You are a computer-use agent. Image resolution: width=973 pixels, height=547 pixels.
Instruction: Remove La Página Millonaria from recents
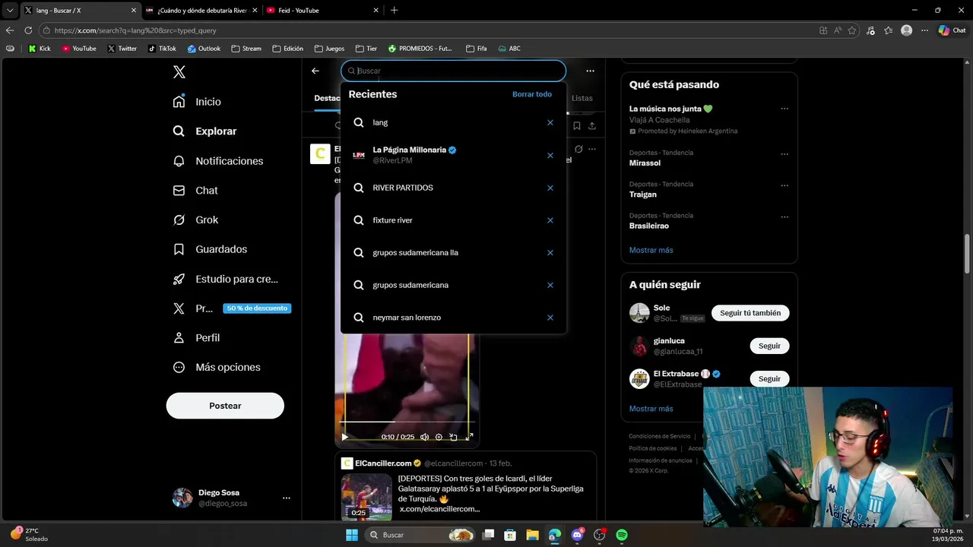pyautogui.click(x=550, y=155)
